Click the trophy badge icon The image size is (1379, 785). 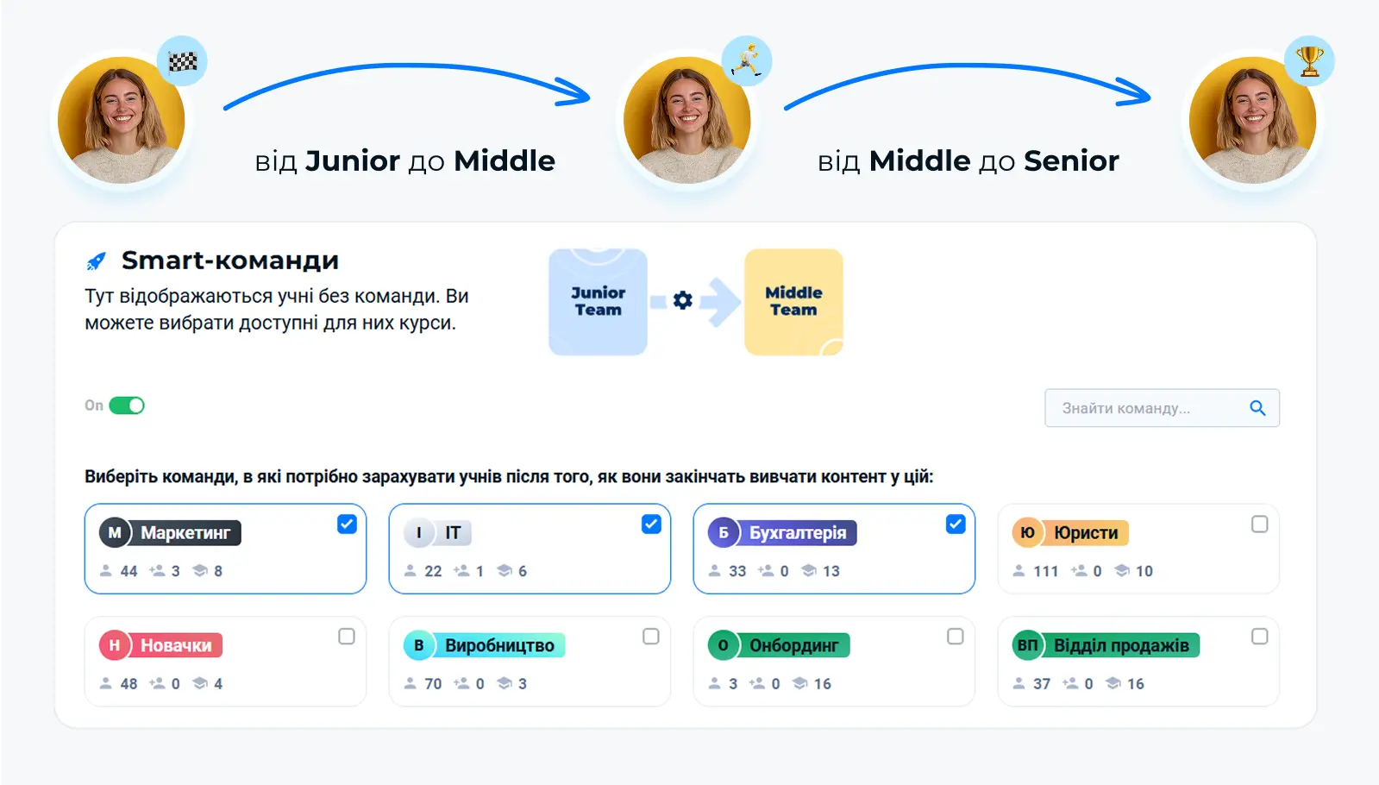1309,60
